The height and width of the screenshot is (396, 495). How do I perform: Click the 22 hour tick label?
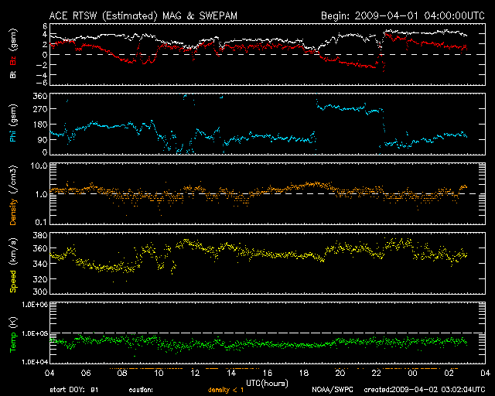pyautogui.click(x=377, y=373)
